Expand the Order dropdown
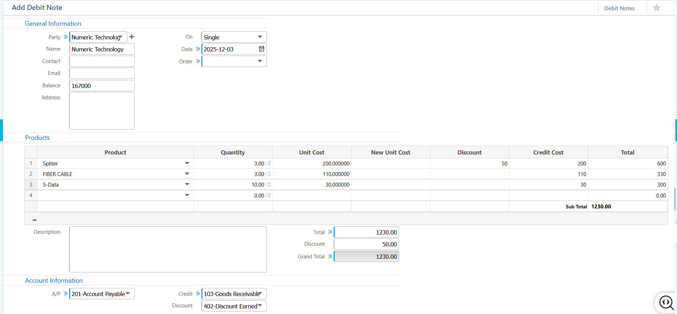This screenshot has width=677, height=314. [x=260, y=61]
